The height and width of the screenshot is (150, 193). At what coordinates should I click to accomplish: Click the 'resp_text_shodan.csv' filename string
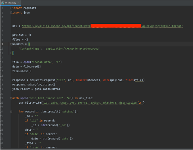(46, 98)
